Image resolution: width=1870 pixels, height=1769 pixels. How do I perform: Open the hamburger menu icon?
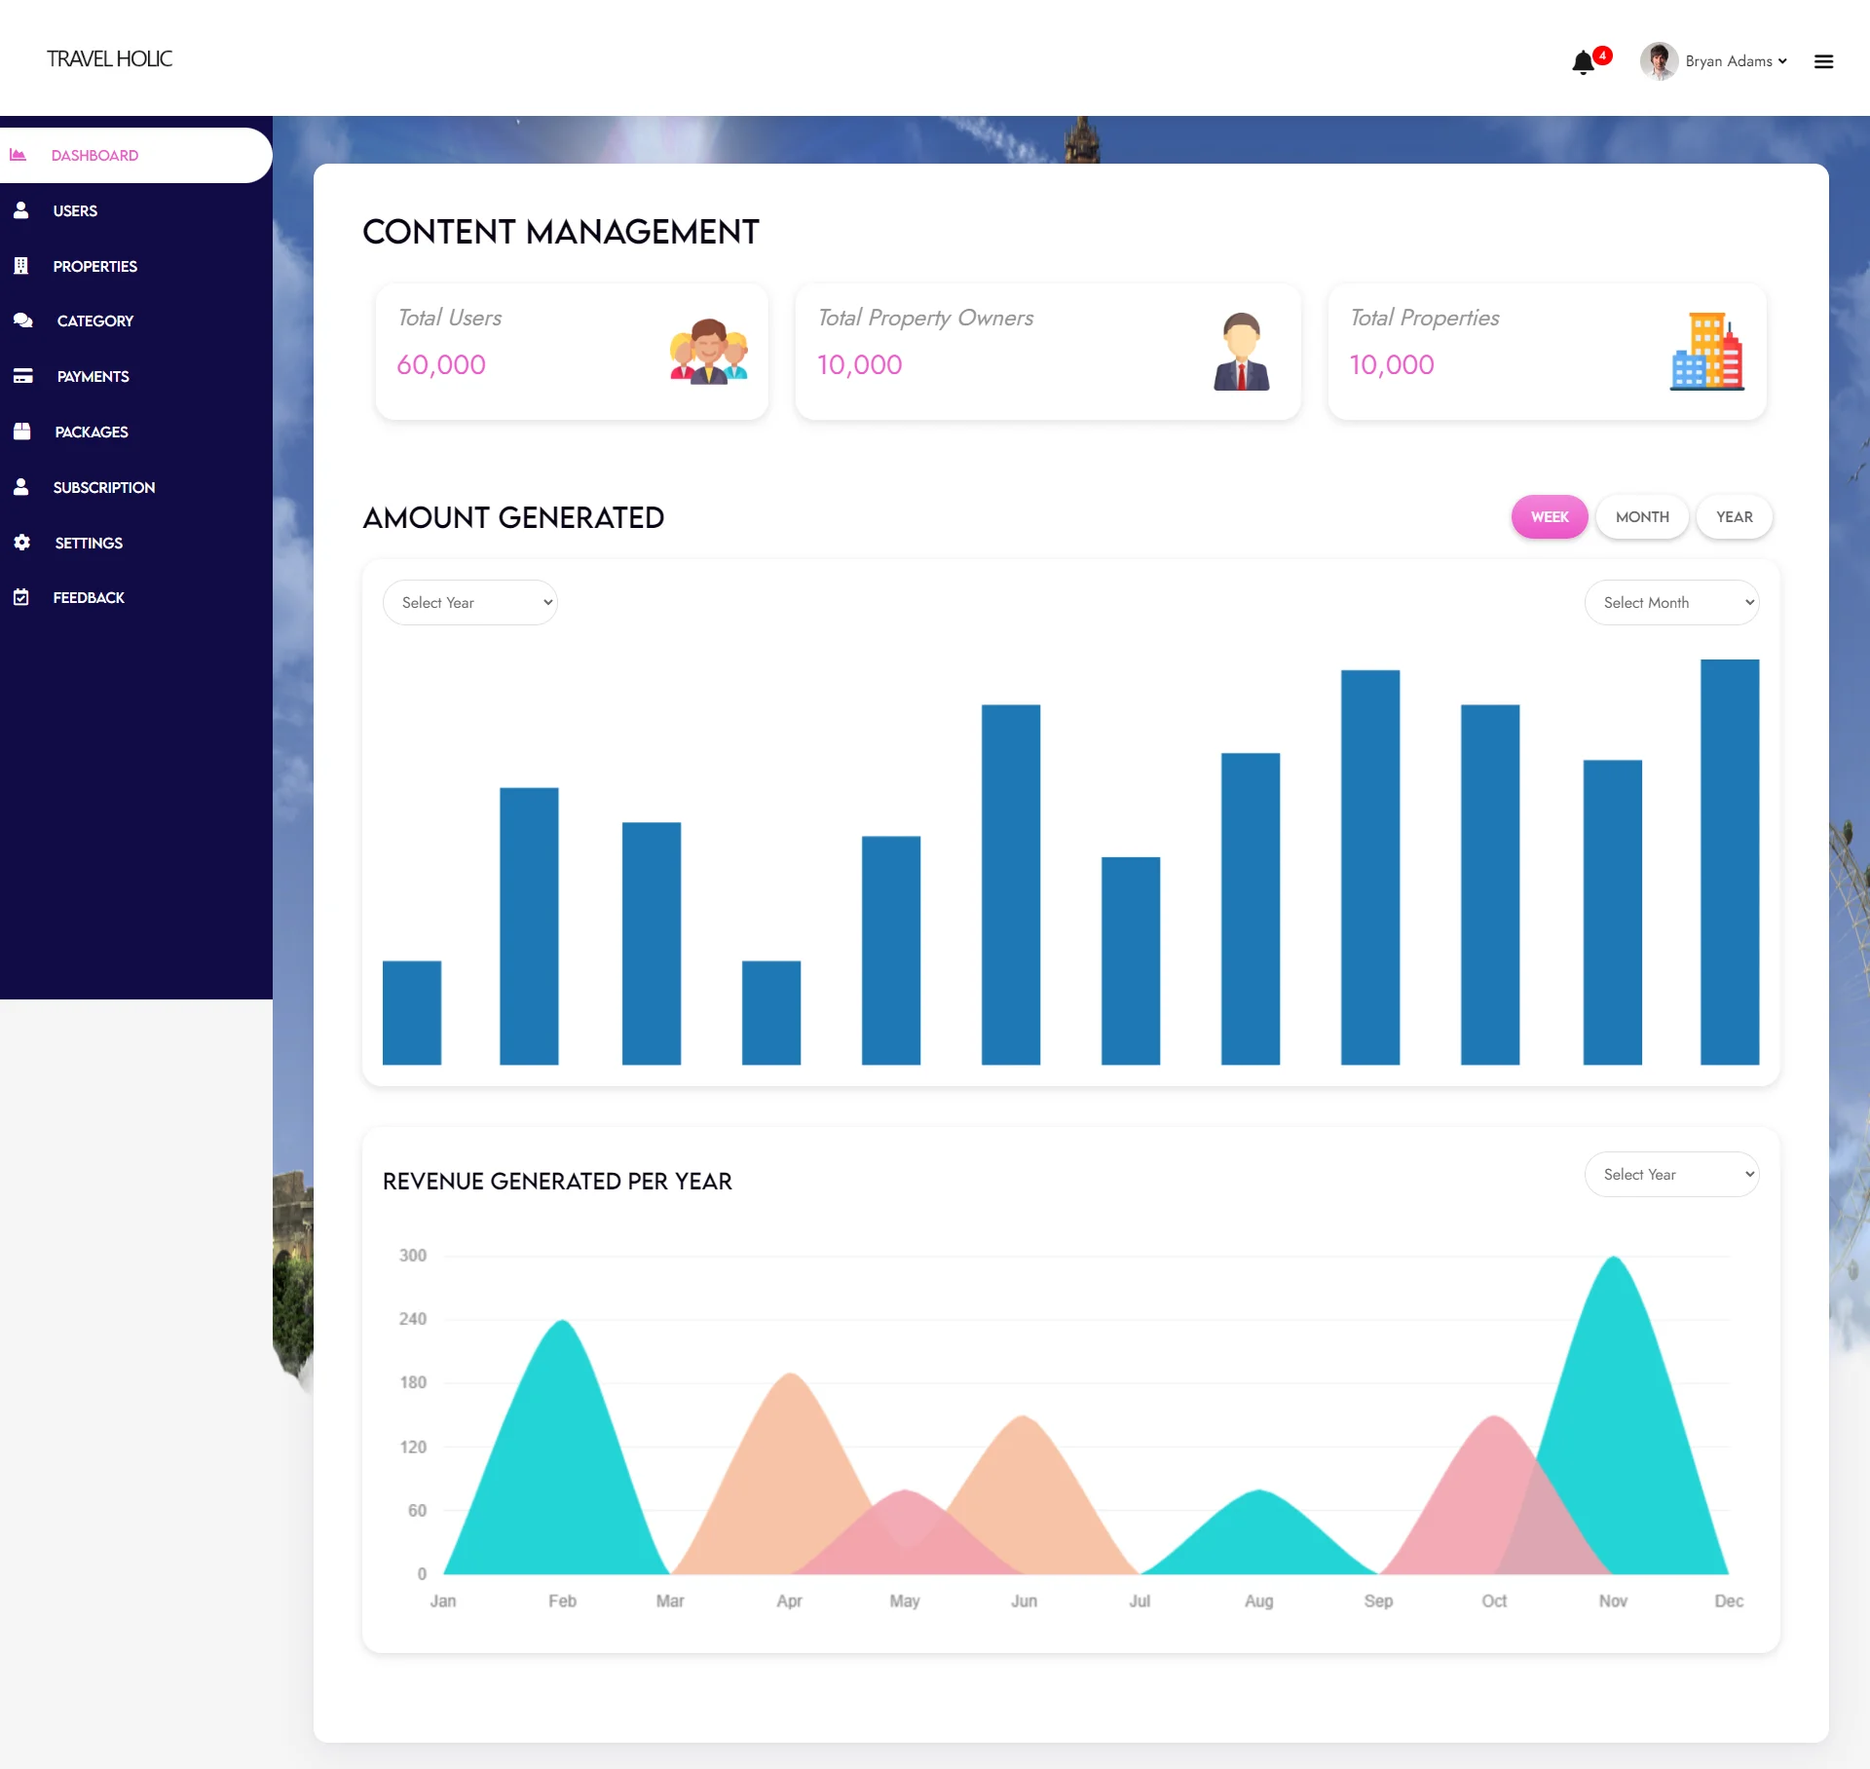pos(1823,61)
